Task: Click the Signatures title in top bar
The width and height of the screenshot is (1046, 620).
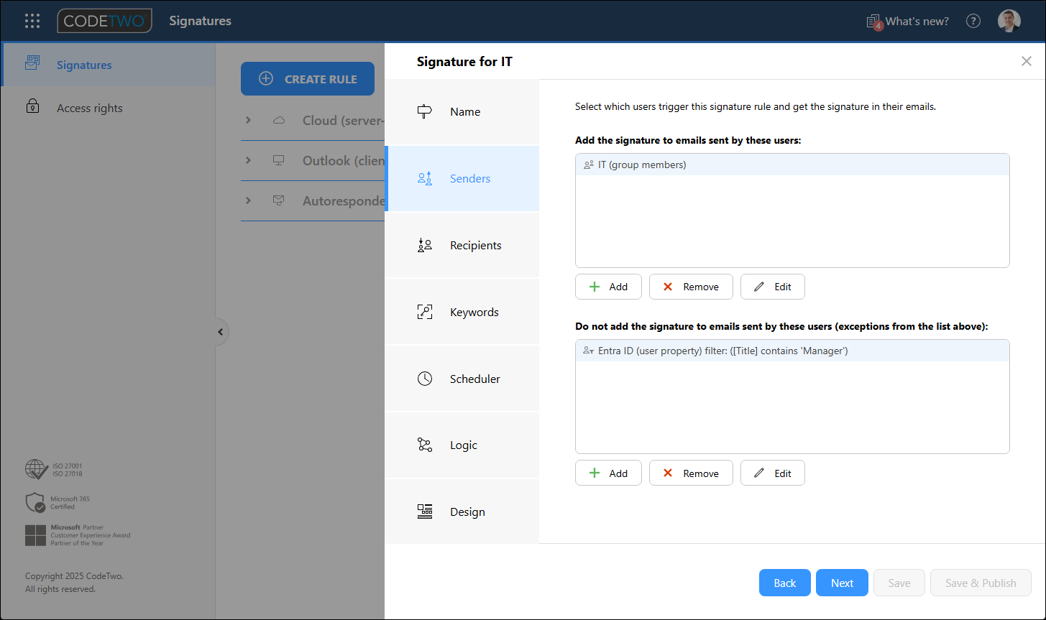Action: point(200,21)
